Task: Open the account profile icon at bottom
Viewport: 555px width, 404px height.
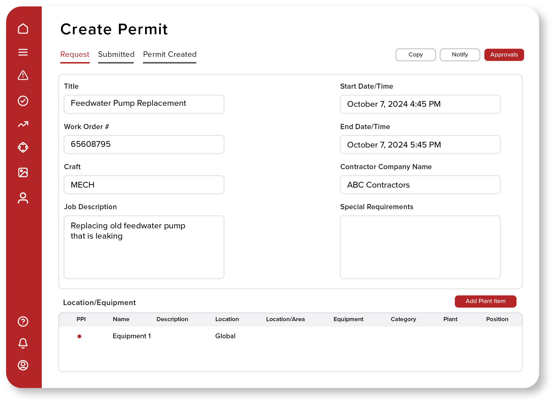Action: click(23, 366)
